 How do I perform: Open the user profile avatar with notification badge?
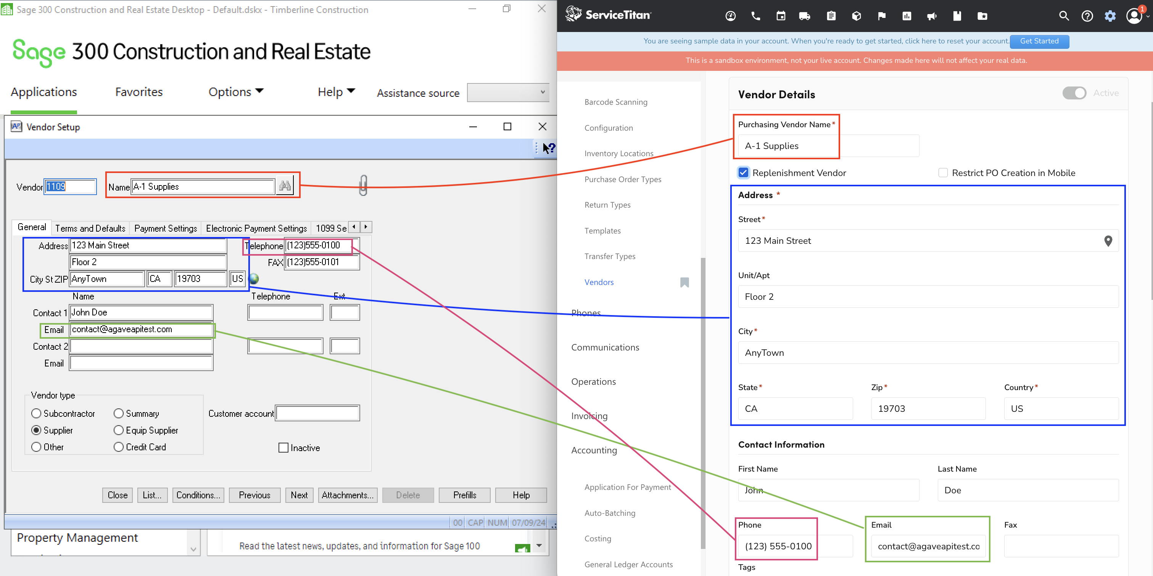pyautogui.click(x=1135, y=16)
